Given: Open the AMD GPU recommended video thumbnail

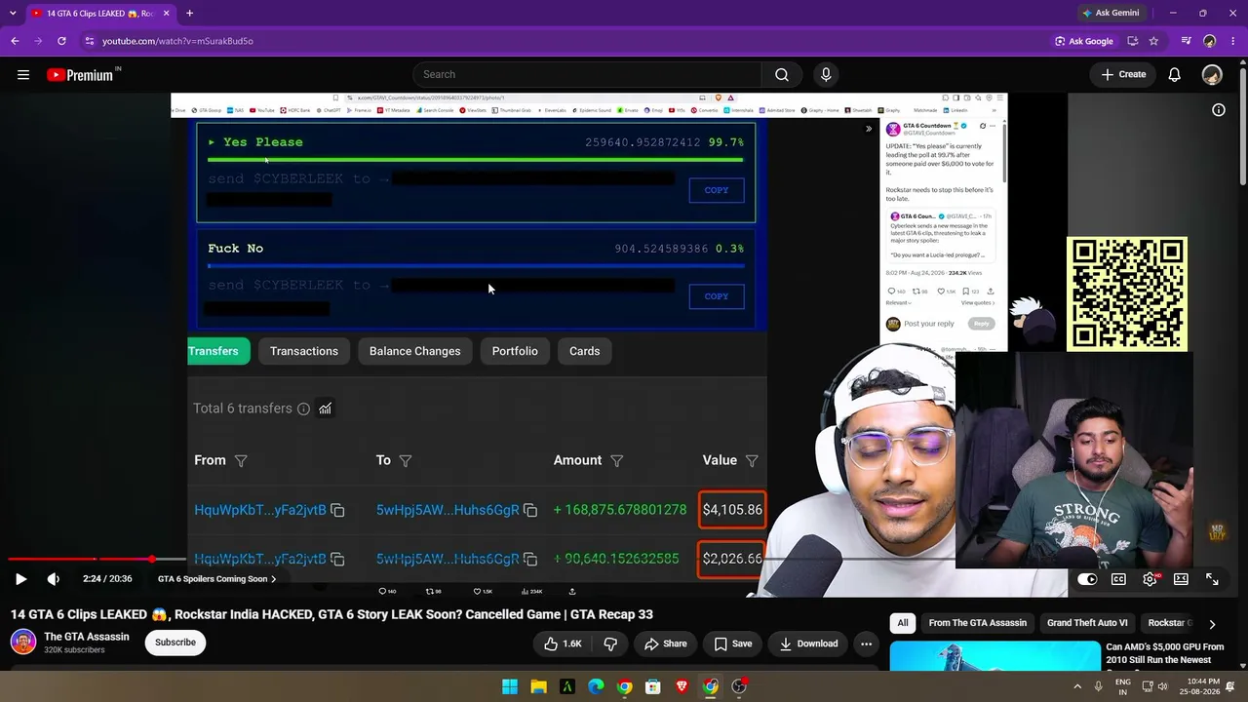Looking at the screenshot, I should tap(994, 655).
